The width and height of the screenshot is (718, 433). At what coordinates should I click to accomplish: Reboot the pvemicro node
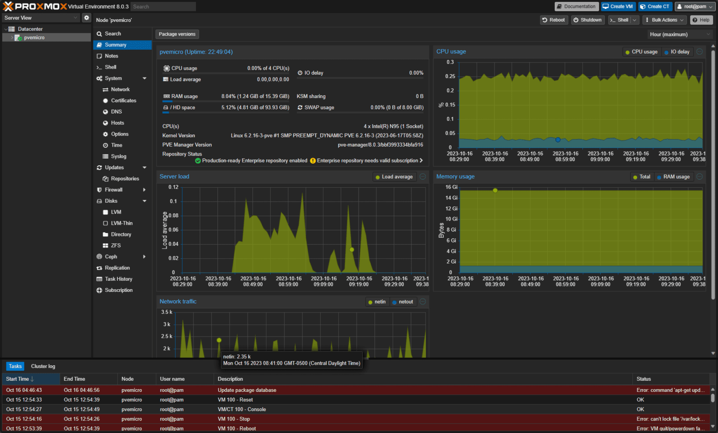pyautogui.click(x=553, y=20)
